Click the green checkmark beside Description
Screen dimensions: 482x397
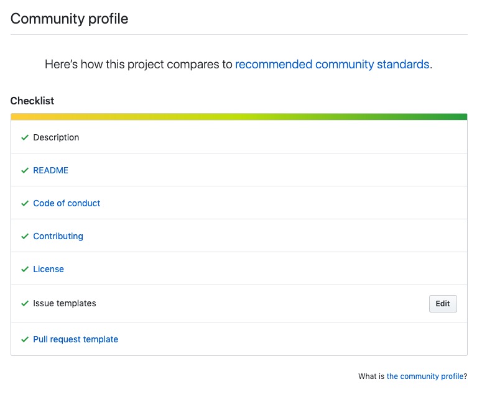pos(25,137)
